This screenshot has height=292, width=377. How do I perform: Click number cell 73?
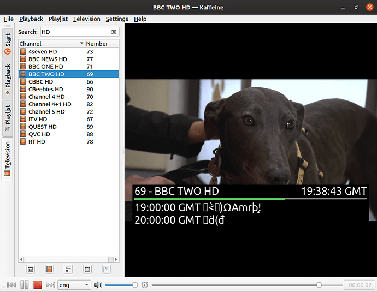[90, 52]
